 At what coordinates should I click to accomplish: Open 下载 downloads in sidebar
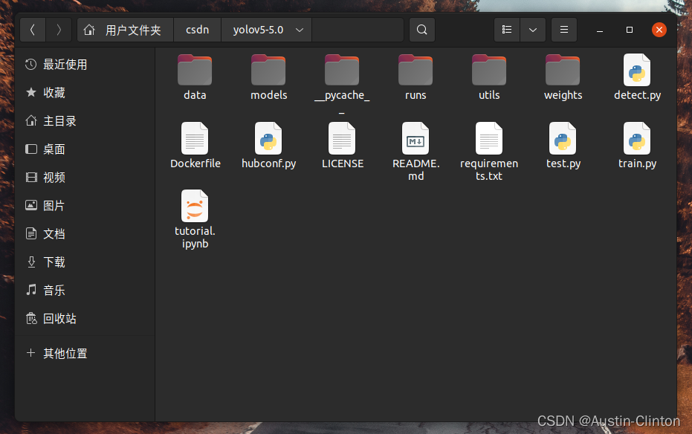(85, 262)
